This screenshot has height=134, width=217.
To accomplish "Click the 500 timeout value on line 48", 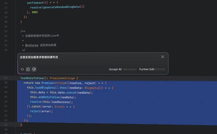I will click(34, 12).
